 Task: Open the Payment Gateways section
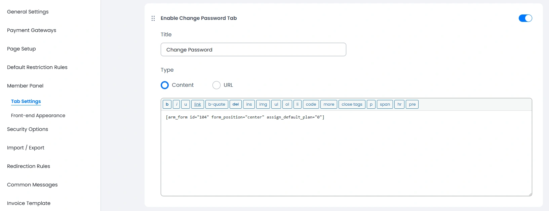(31, 30)
